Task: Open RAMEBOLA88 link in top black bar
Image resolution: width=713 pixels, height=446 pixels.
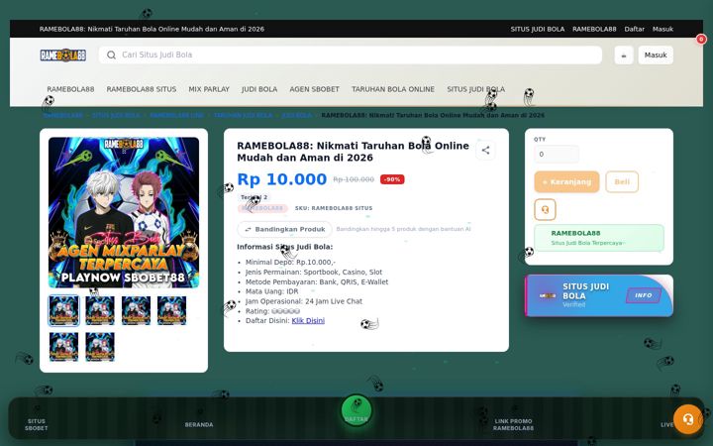Action: [x=594, y=29]
